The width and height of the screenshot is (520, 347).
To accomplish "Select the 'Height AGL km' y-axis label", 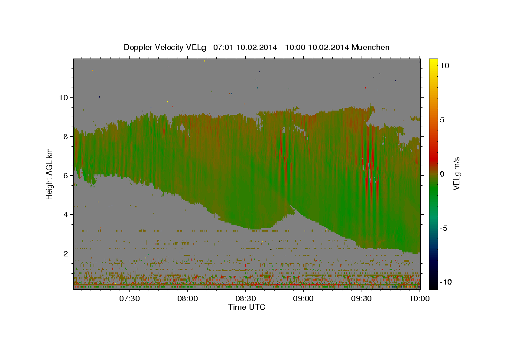I will point(50,173).
